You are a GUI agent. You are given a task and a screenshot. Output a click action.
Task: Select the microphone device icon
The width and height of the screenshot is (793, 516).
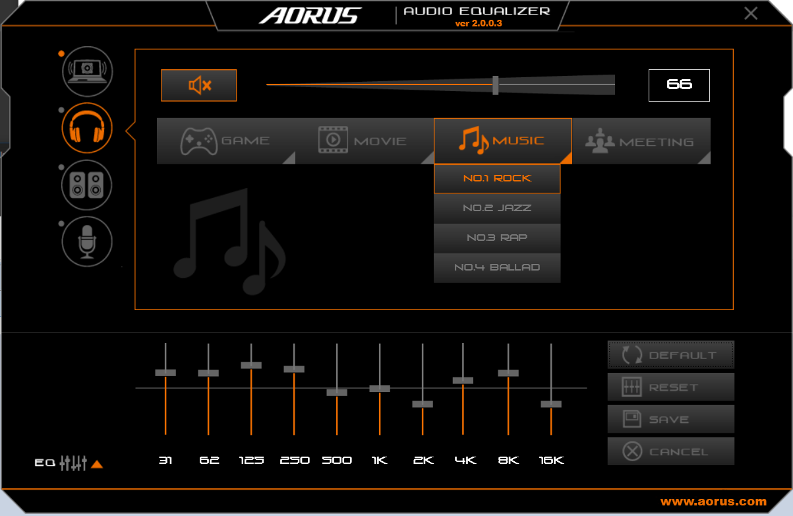(88, 242)
